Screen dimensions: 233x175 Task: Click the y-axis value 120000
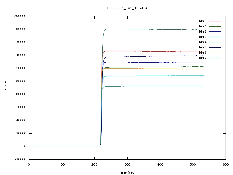click(20, 68)
